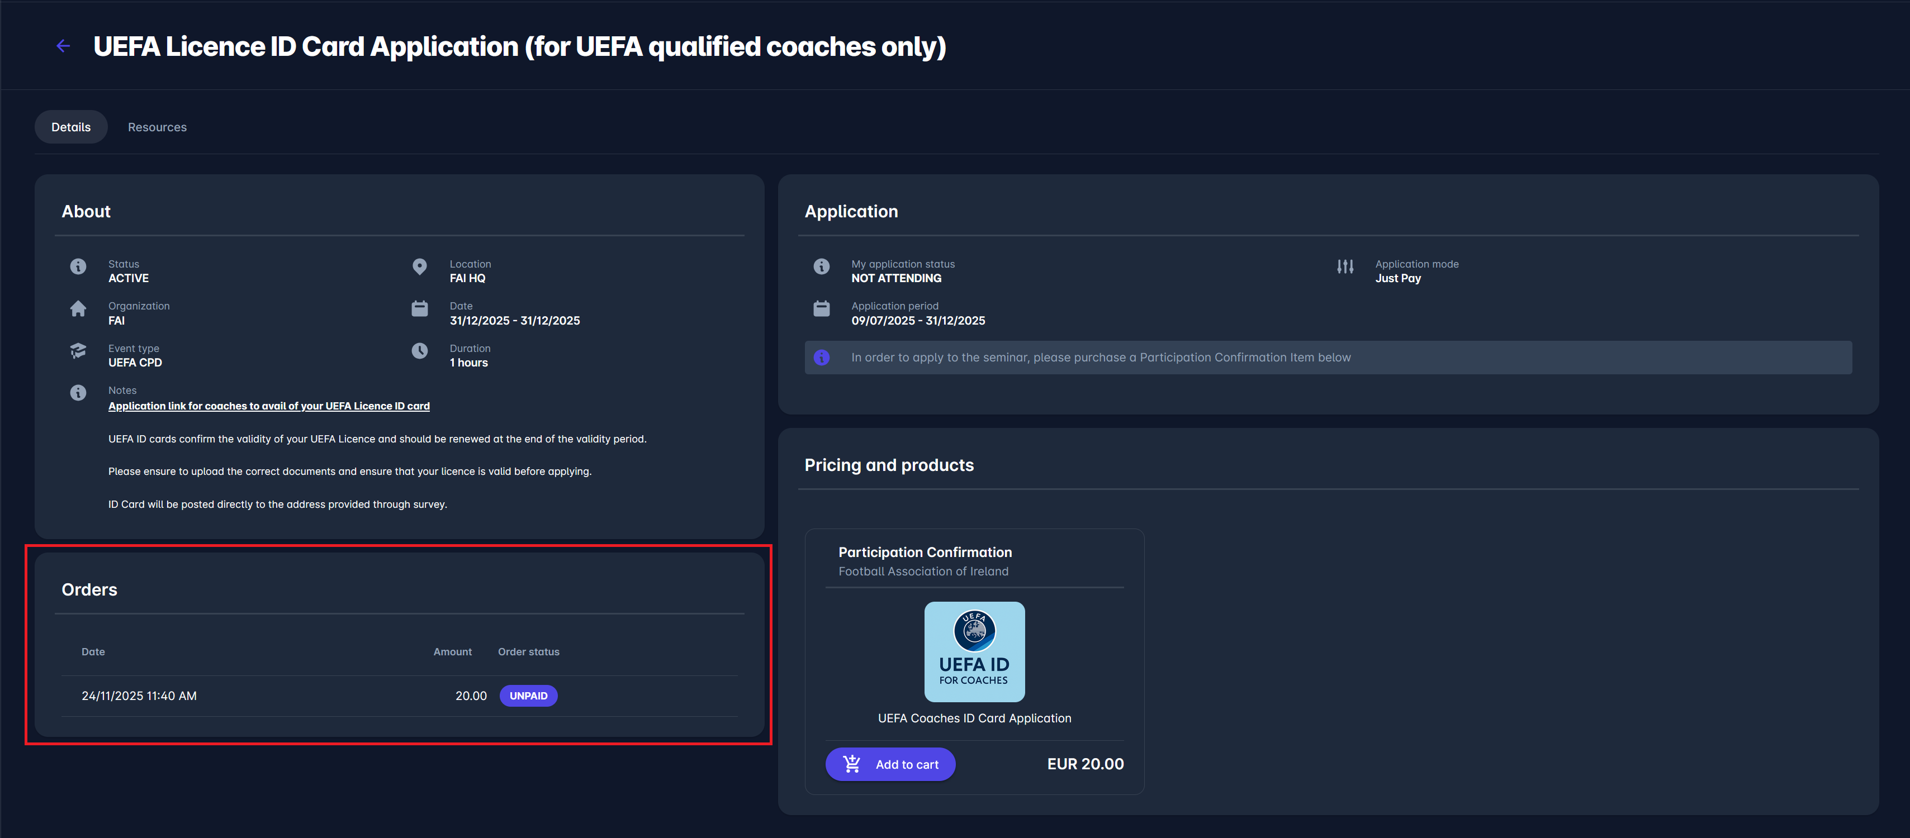Open the 24/11/2025 11:40 AM order row
Viewport: 1910px width, 838px height.
tap(139, 696)
